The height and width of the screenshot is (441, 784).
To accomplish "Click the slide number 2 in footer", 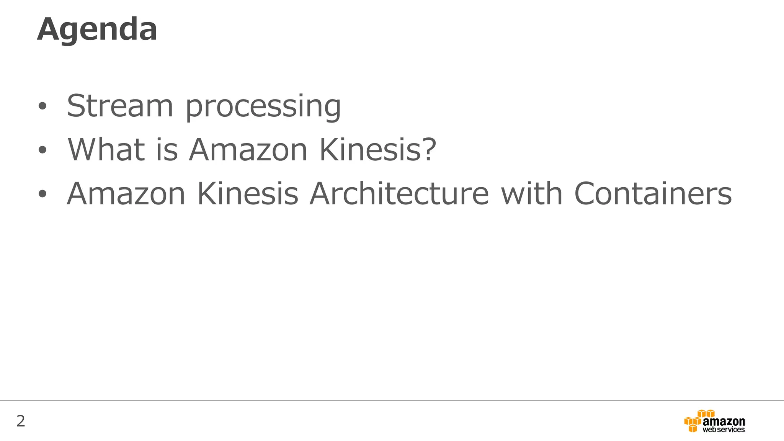I will pyautogui.click(x=21, y=421).
